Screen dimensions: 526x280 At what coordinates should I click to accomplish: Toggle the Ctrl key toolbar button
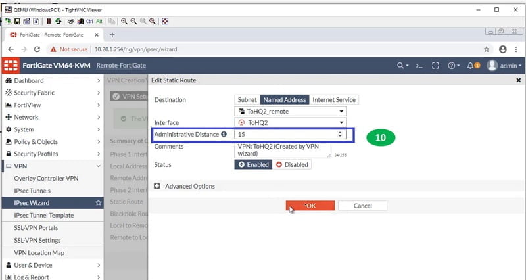pyautogui.click(x=89, y=21)
